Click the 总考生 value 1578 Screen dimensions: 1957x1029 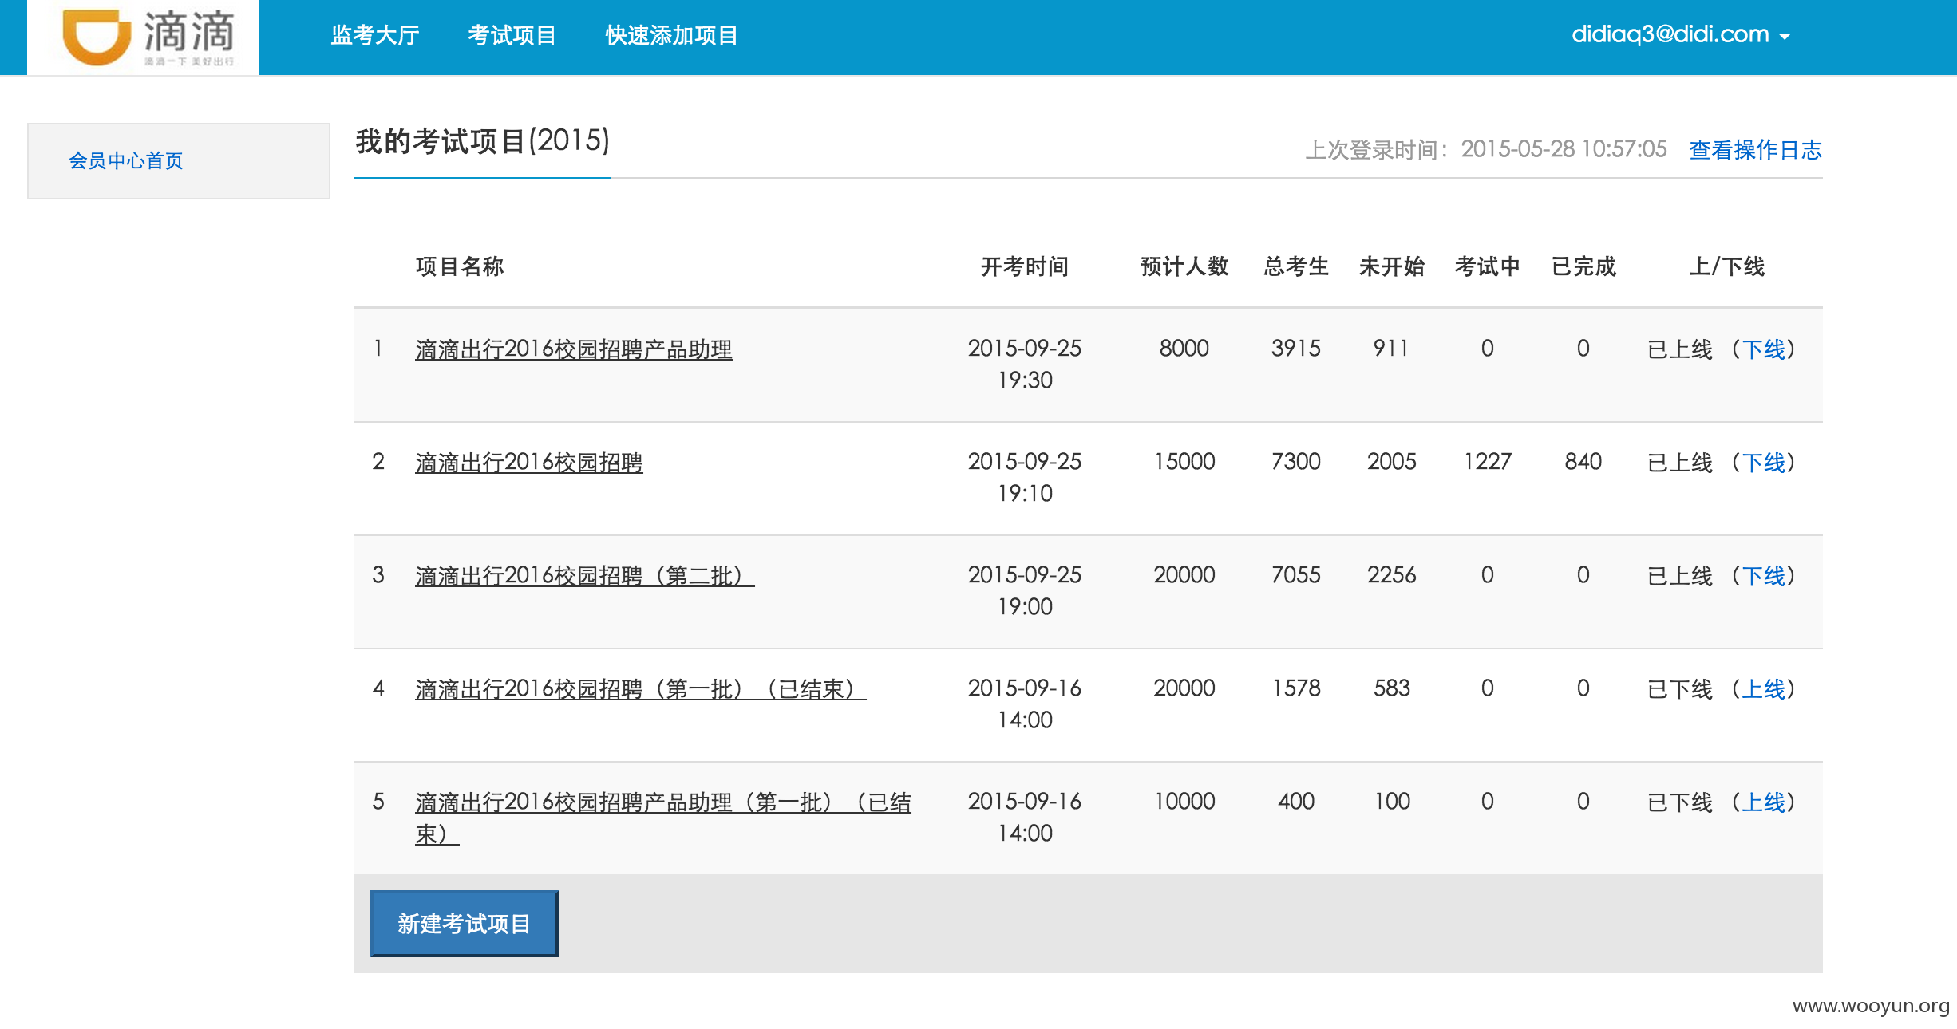(1296, 688)
